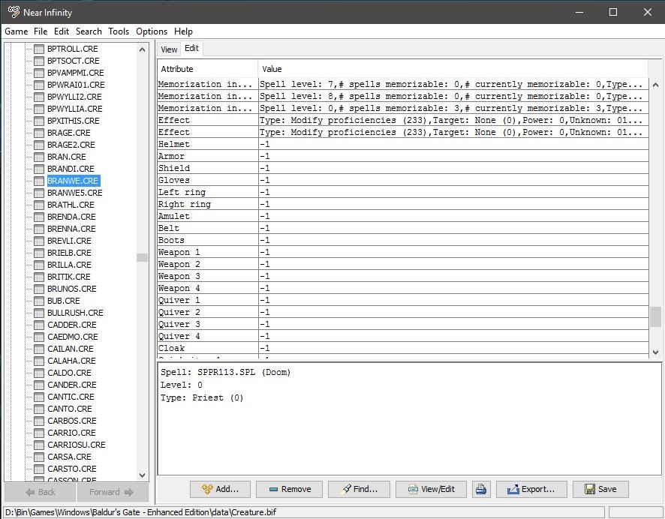
Task: Select BUB.CRE in the file list
Action: 64,301
